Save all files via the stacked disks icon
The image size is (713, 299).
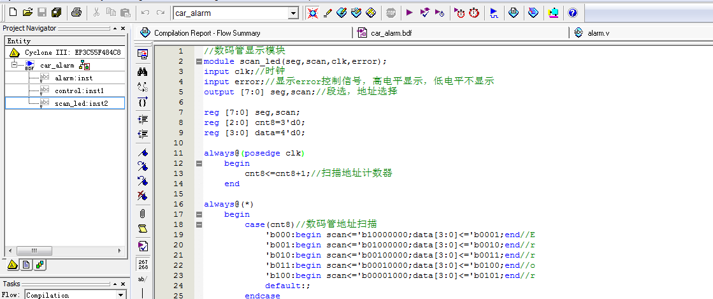click(56, 13)
